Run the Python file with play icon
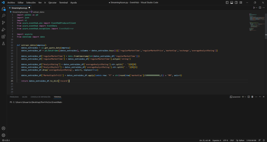Viewport: 267px width, 142px height. pos(254,8)
